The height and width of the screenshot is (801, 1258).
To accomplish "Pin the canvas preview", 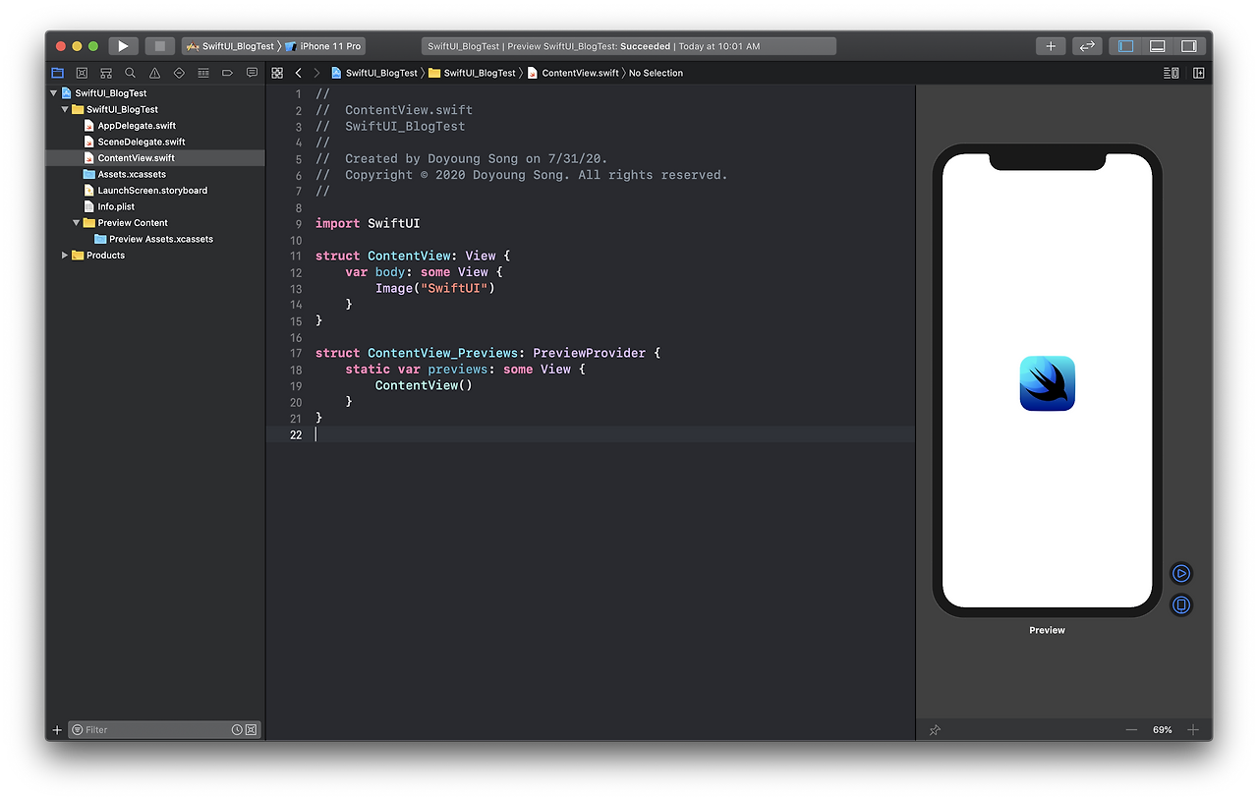I will coord(935,730).
